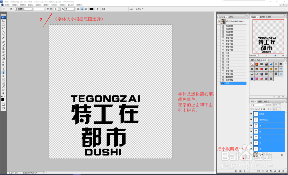Image resolution: width=288 pixels, height=175 pixels.
Task: Toggle Lock transparent pixels in Layers panel
Action: click(x=257, y=109)
